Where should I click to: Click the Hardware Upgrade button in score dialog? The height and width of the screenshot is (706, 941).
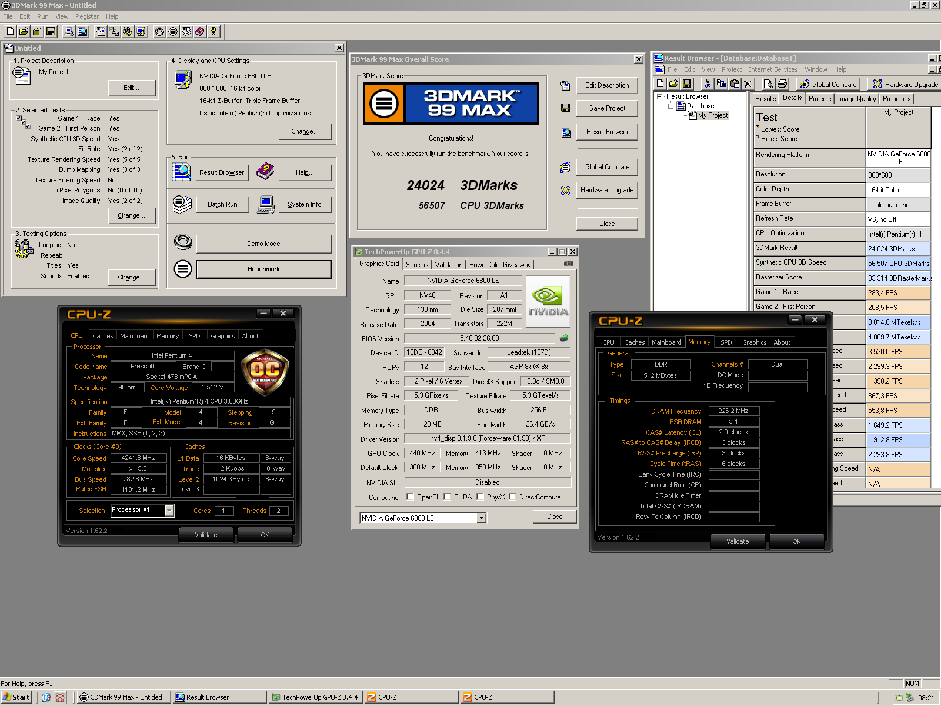coord(607,190)
